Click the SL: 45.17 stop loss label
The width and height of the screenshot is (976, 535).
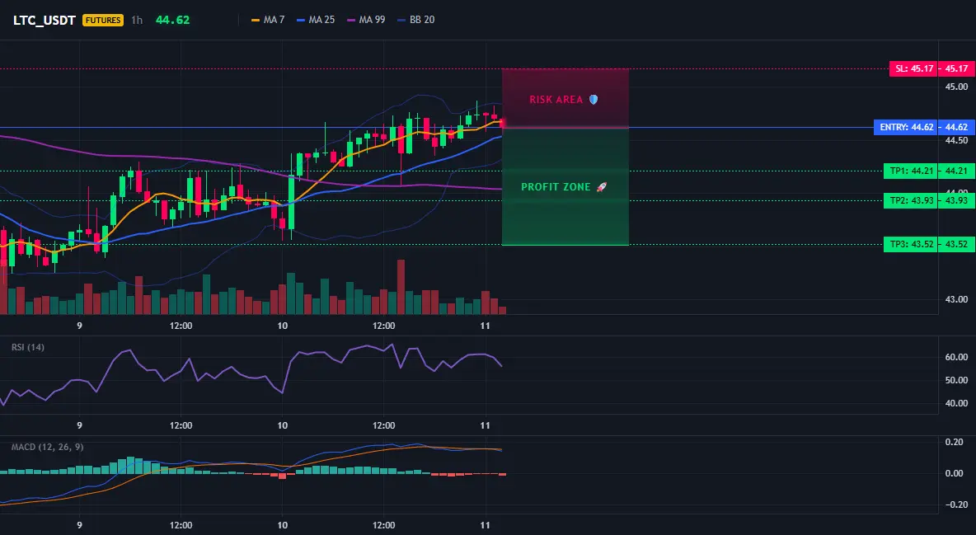coord(914,68)
